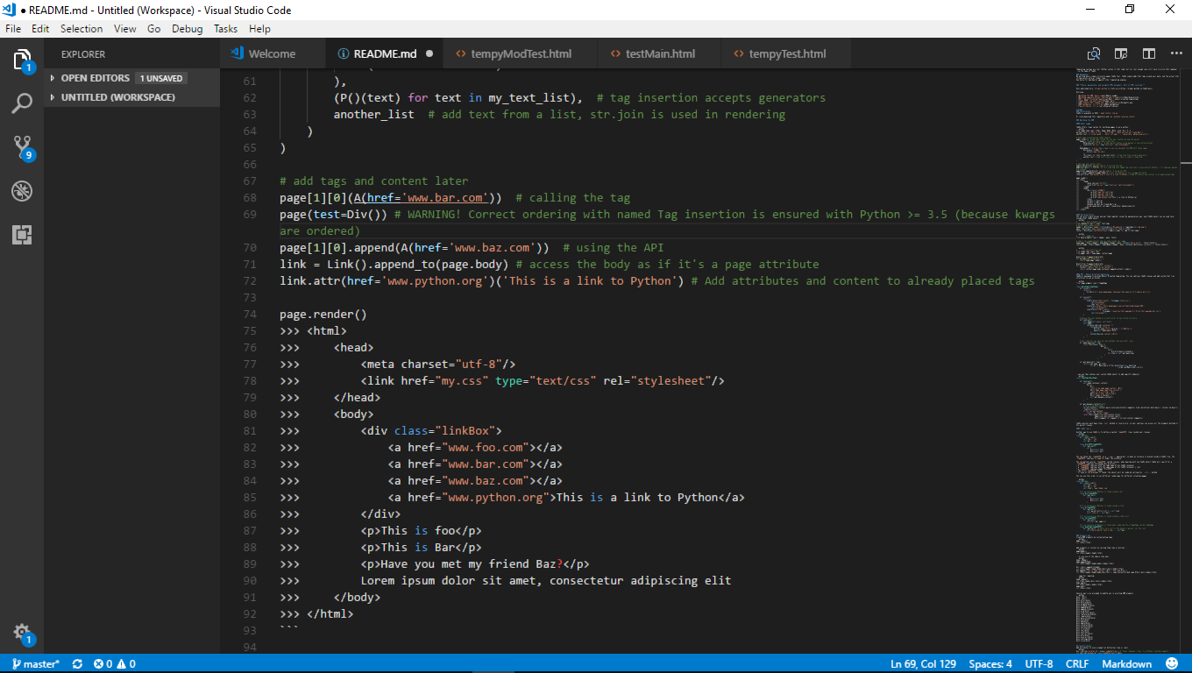Open the Extensions view in activity bar
The image size is (1192, 673).
click(x=22, y=235)
